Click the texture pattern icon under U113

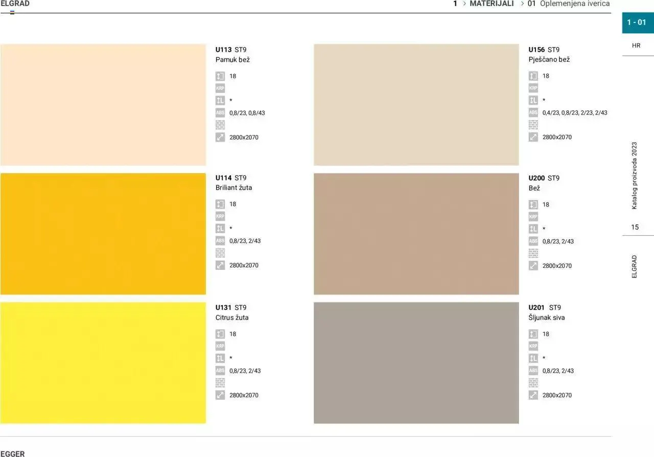(x=220, y=125)
